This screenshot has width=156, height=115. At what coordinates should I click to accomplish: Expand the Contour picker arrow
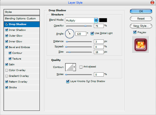[x=74, y=67]
